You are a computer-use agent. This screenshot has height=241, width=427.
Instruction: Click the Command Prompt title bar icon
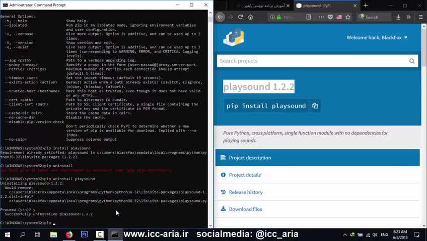[x=5, y=5]
